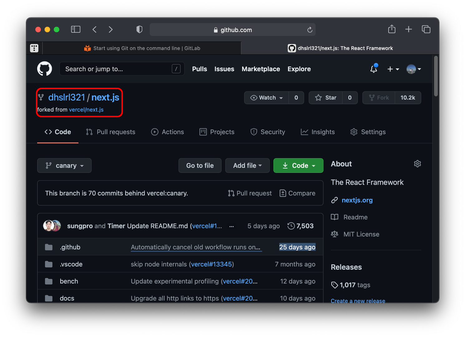Open the Watch dropdown button
This screenshot has height=337, width=465.
point(267,98)
